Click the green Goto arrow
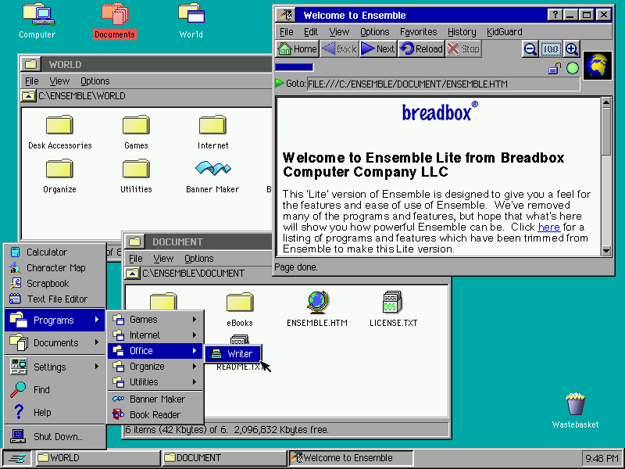The image size is (625, 469). 280,84
